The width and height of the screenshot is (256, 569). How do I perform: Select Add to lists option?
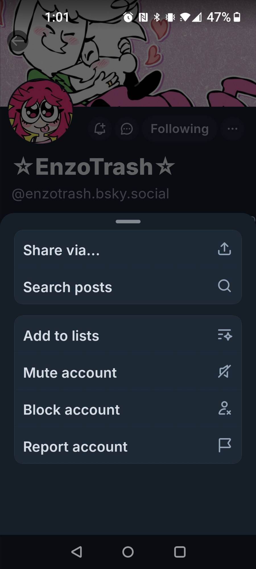(x=61, y=336)
